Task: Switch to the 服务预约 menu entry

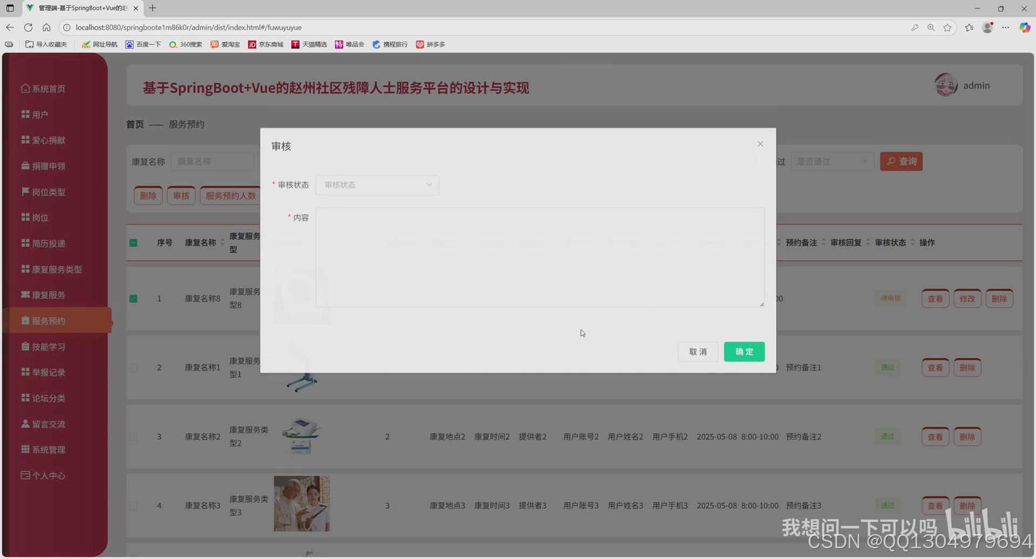Action: click(50, 320)
